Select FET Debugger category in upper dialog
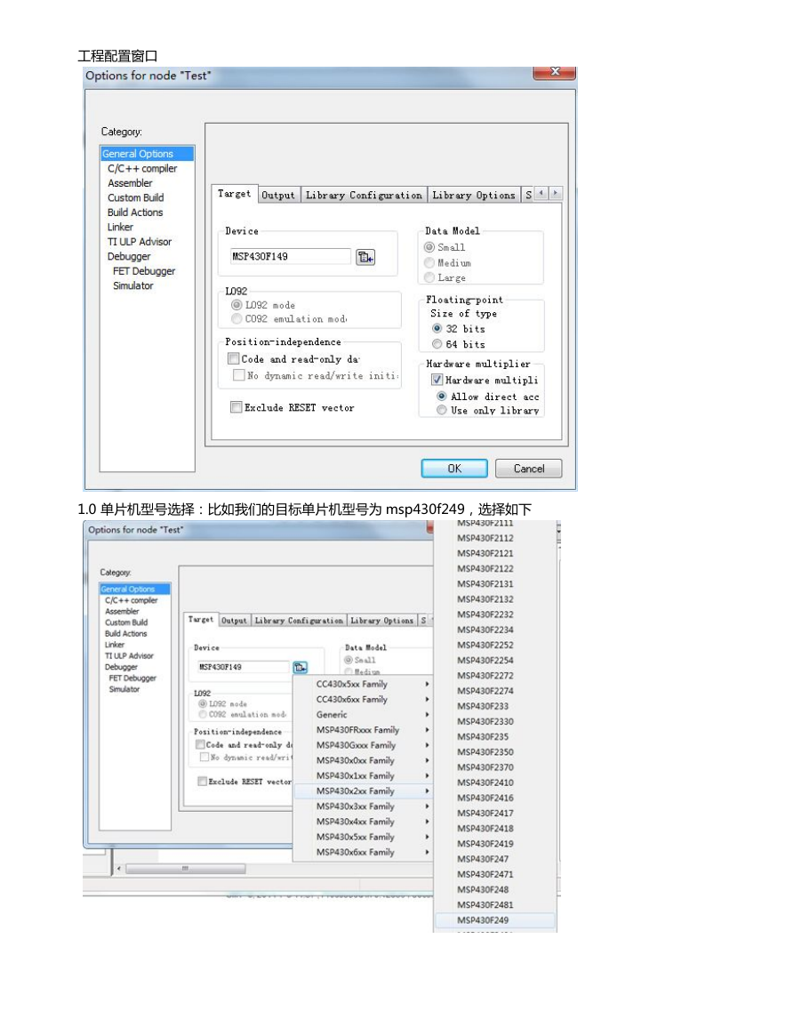794x1027 pixels. pyautogui.click(x=143, y=270)
